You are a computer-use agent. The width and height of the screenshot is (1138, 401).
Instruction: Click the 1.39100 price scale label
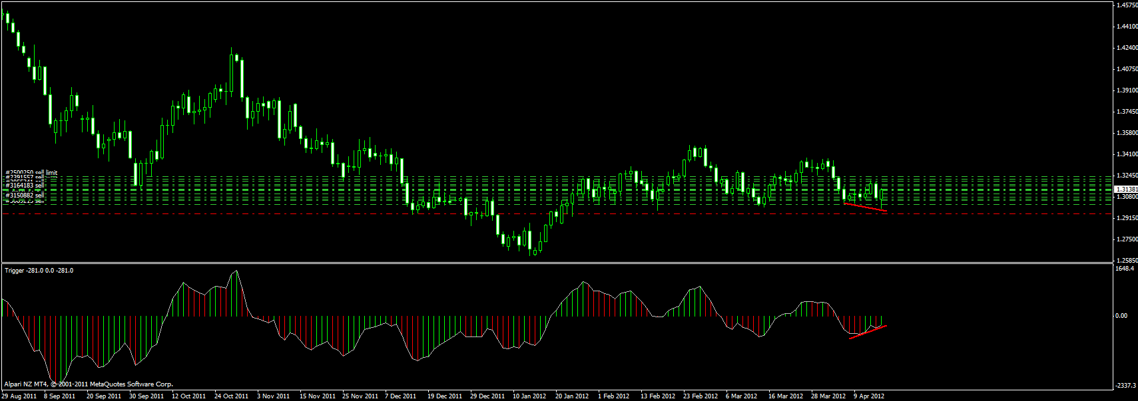click(1126, 90)
